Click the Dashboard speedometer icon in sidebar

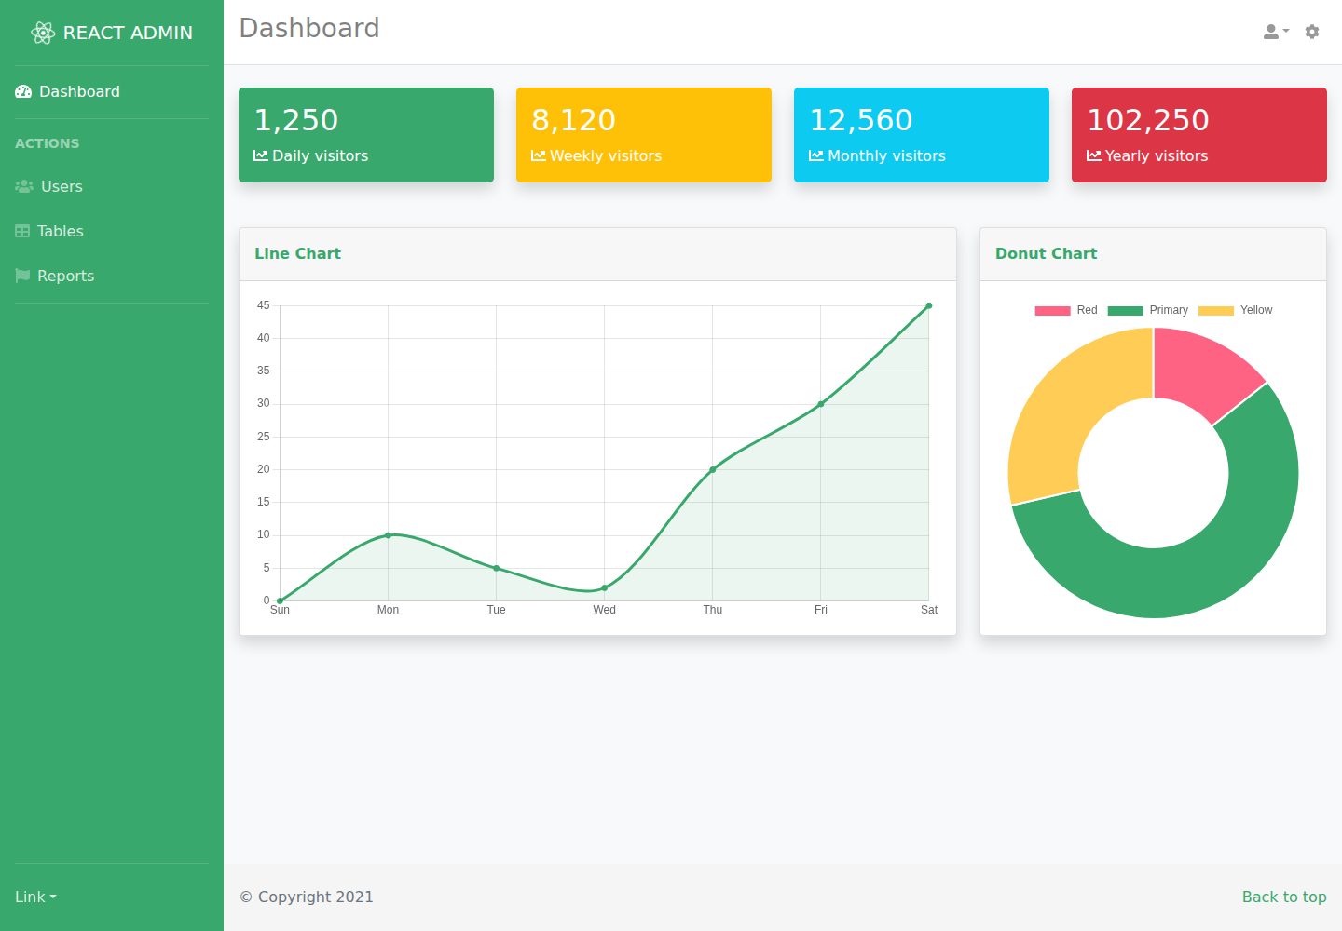click(x=23, y=91)
